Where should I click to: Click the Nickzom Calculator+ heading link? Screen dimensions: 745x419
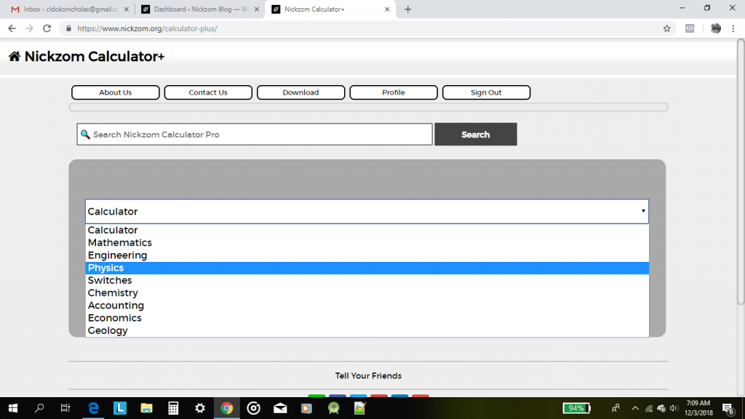coord(94,57)
